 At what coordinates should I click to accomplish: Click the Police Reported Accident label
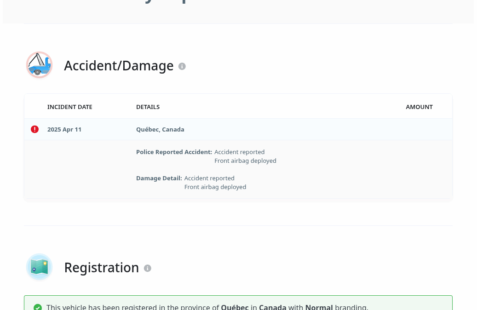[174, 152]
